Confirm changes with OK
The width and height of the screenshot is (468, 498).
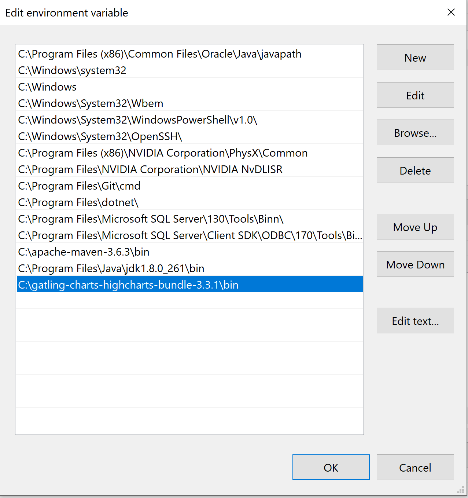(331, 467)
